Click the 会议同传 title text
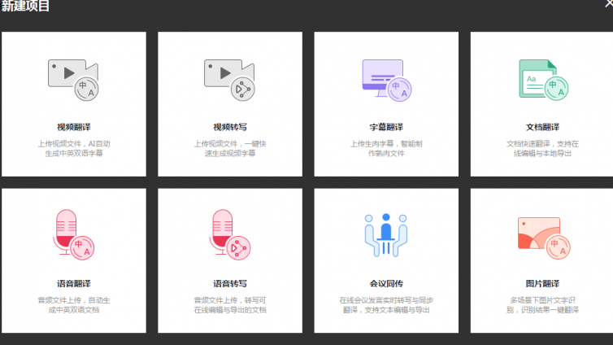 click(x=386, y=284)
